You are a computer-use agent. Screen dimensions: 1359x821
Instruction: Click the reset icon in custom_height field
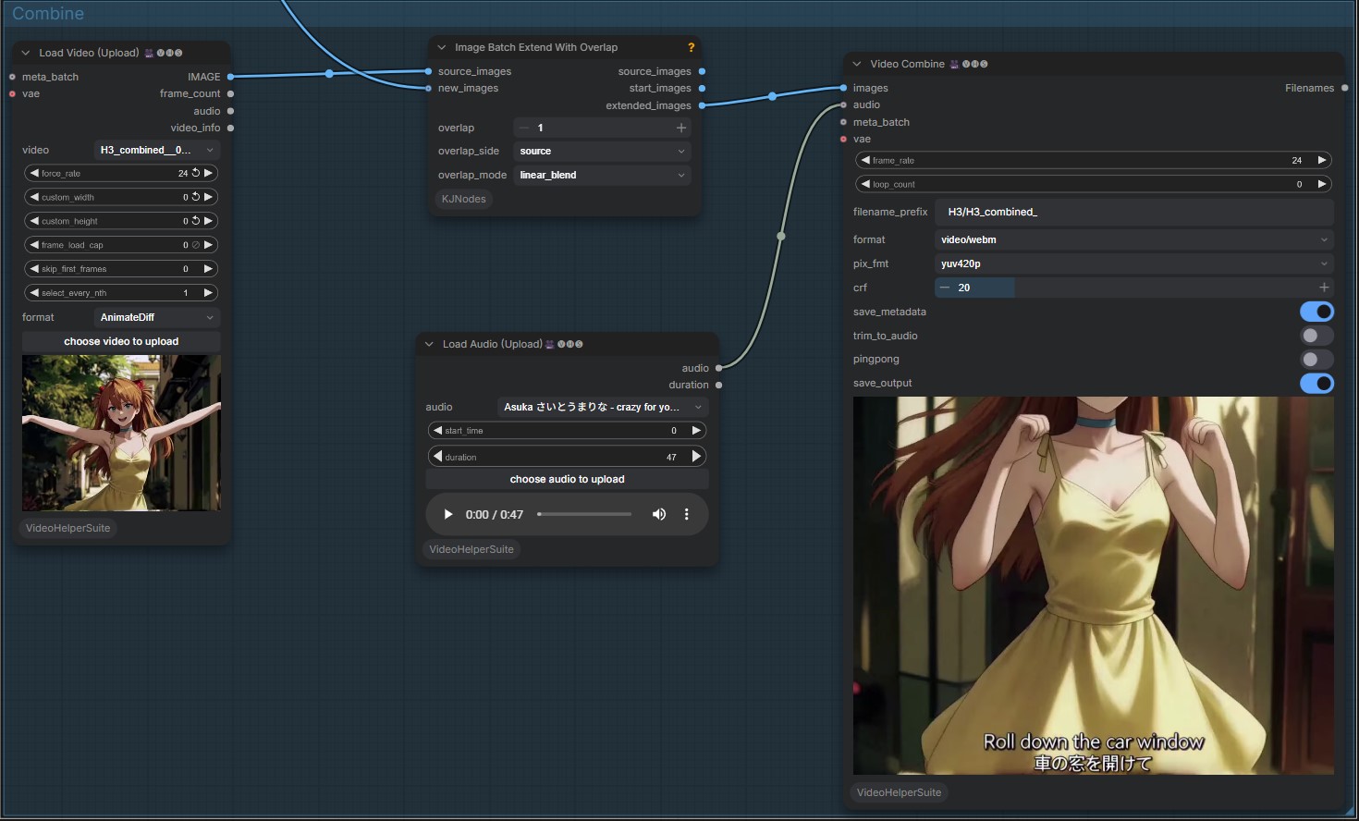(196, 221)
